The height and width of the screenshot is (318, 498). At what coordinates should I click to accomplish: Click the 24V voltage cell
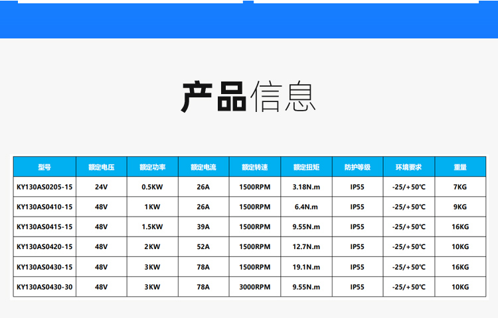pos(101,187)
